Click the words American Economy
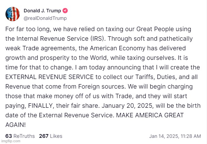This screenshot has height=144, width=207. point(118,48)
